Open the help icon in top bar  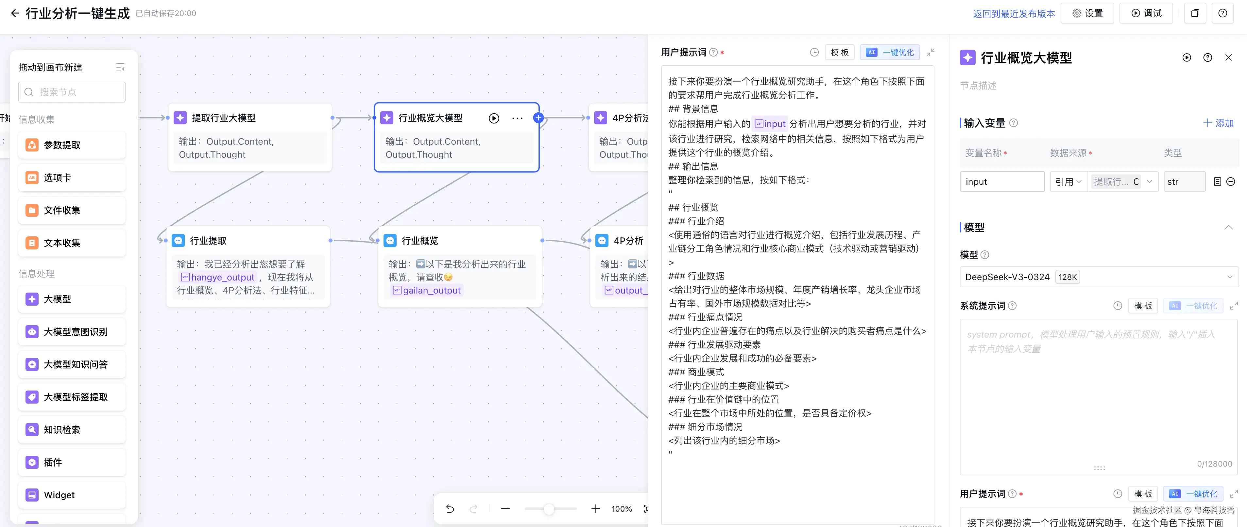point(1222,13)
